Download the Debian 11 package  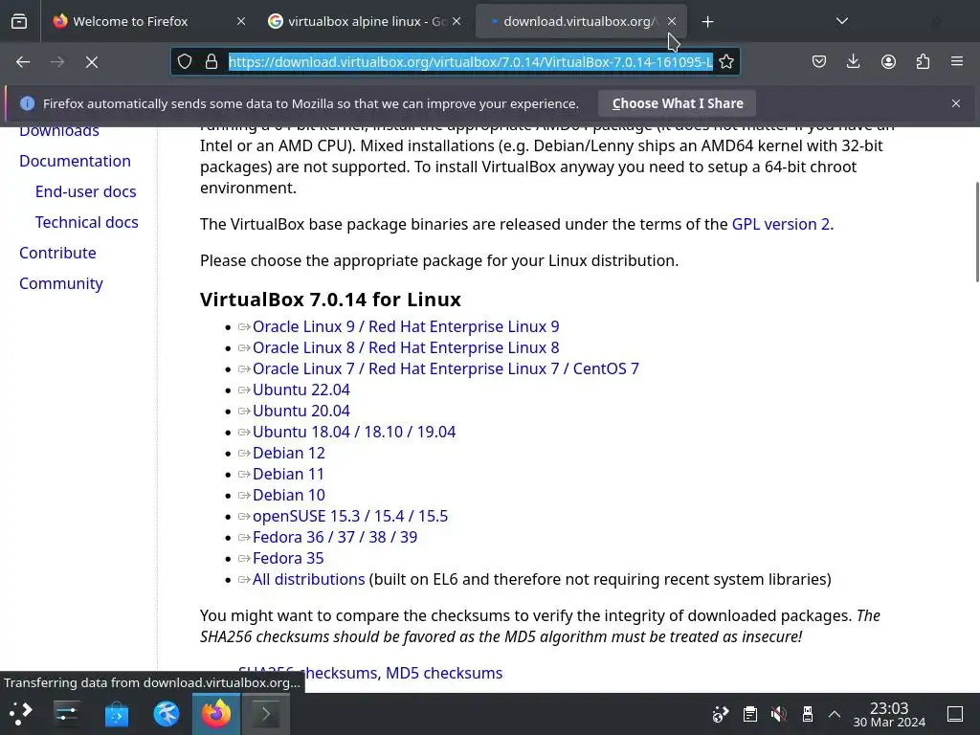288,475
